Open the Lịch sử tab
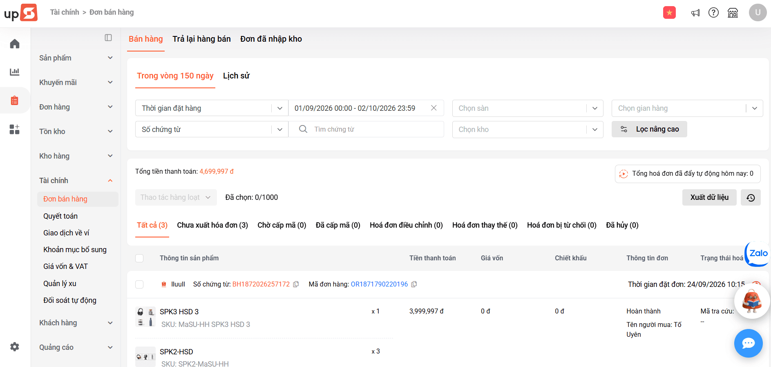771x367 pixels. point(236,76)
